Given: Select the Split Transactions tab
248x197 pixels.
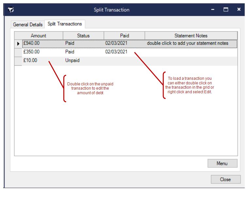Looking at the screenshot, I should click(x=65, y=24).
